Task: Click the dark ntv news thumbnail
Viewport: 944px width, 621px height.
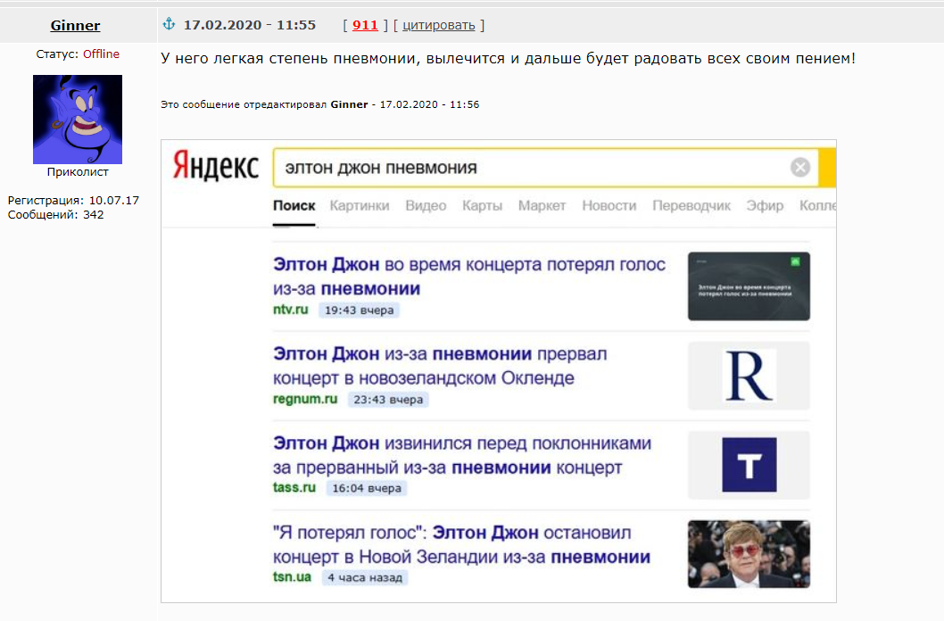Action: point(749,286)
